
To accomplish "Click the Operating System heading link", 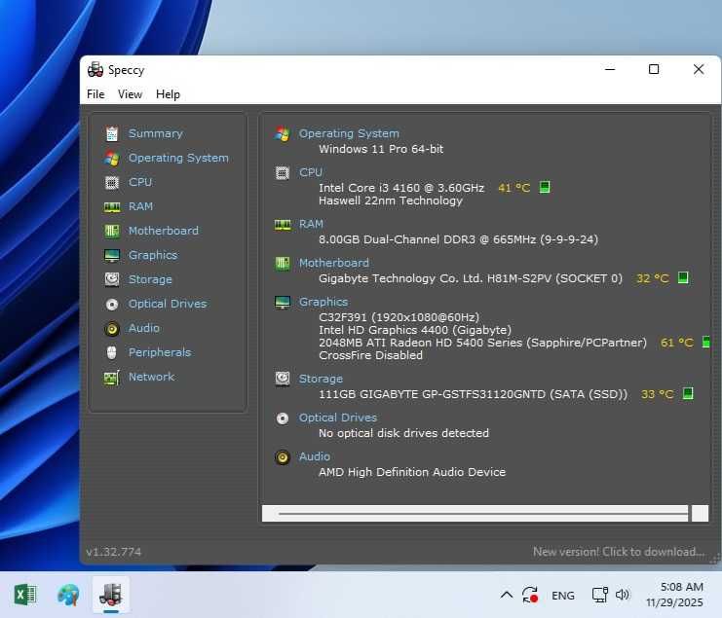I will (x=349, y=133).
